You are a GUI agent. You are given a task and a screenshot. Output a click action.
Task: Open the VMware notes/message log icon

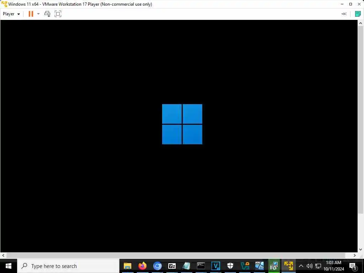pyautogui.click(x=358, y=14)
